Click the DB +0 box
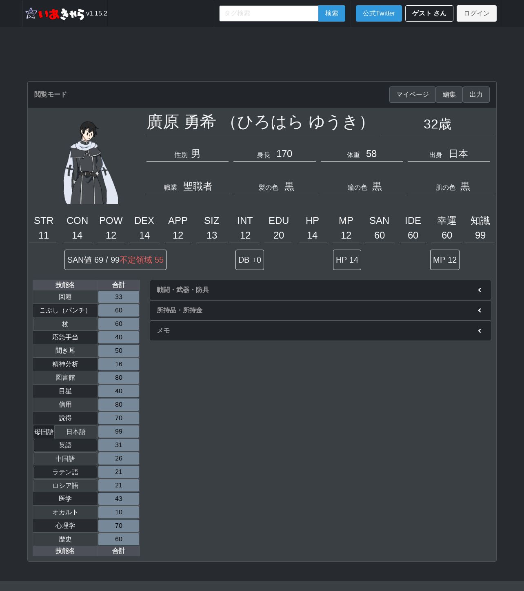 [x=250, y=260]
